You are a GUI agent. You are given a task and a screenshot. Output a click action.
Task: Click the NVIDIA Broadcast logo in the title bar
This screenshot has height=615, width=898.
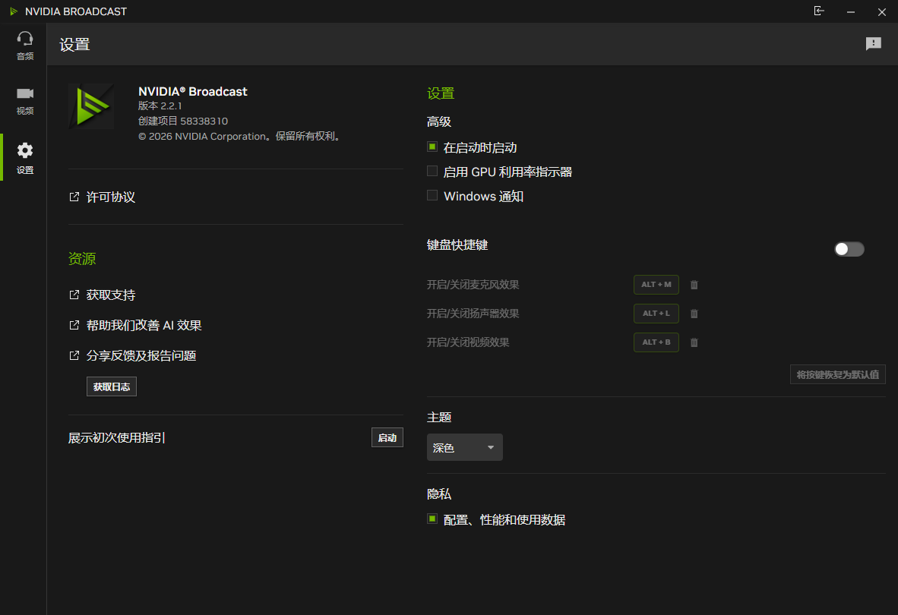point(14,11)
